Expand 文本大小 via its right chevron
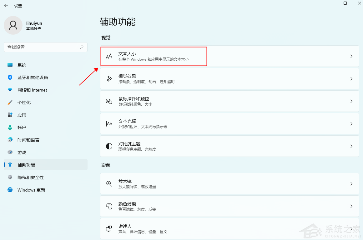This screenshot has height=240, width=363. [351, 56]
